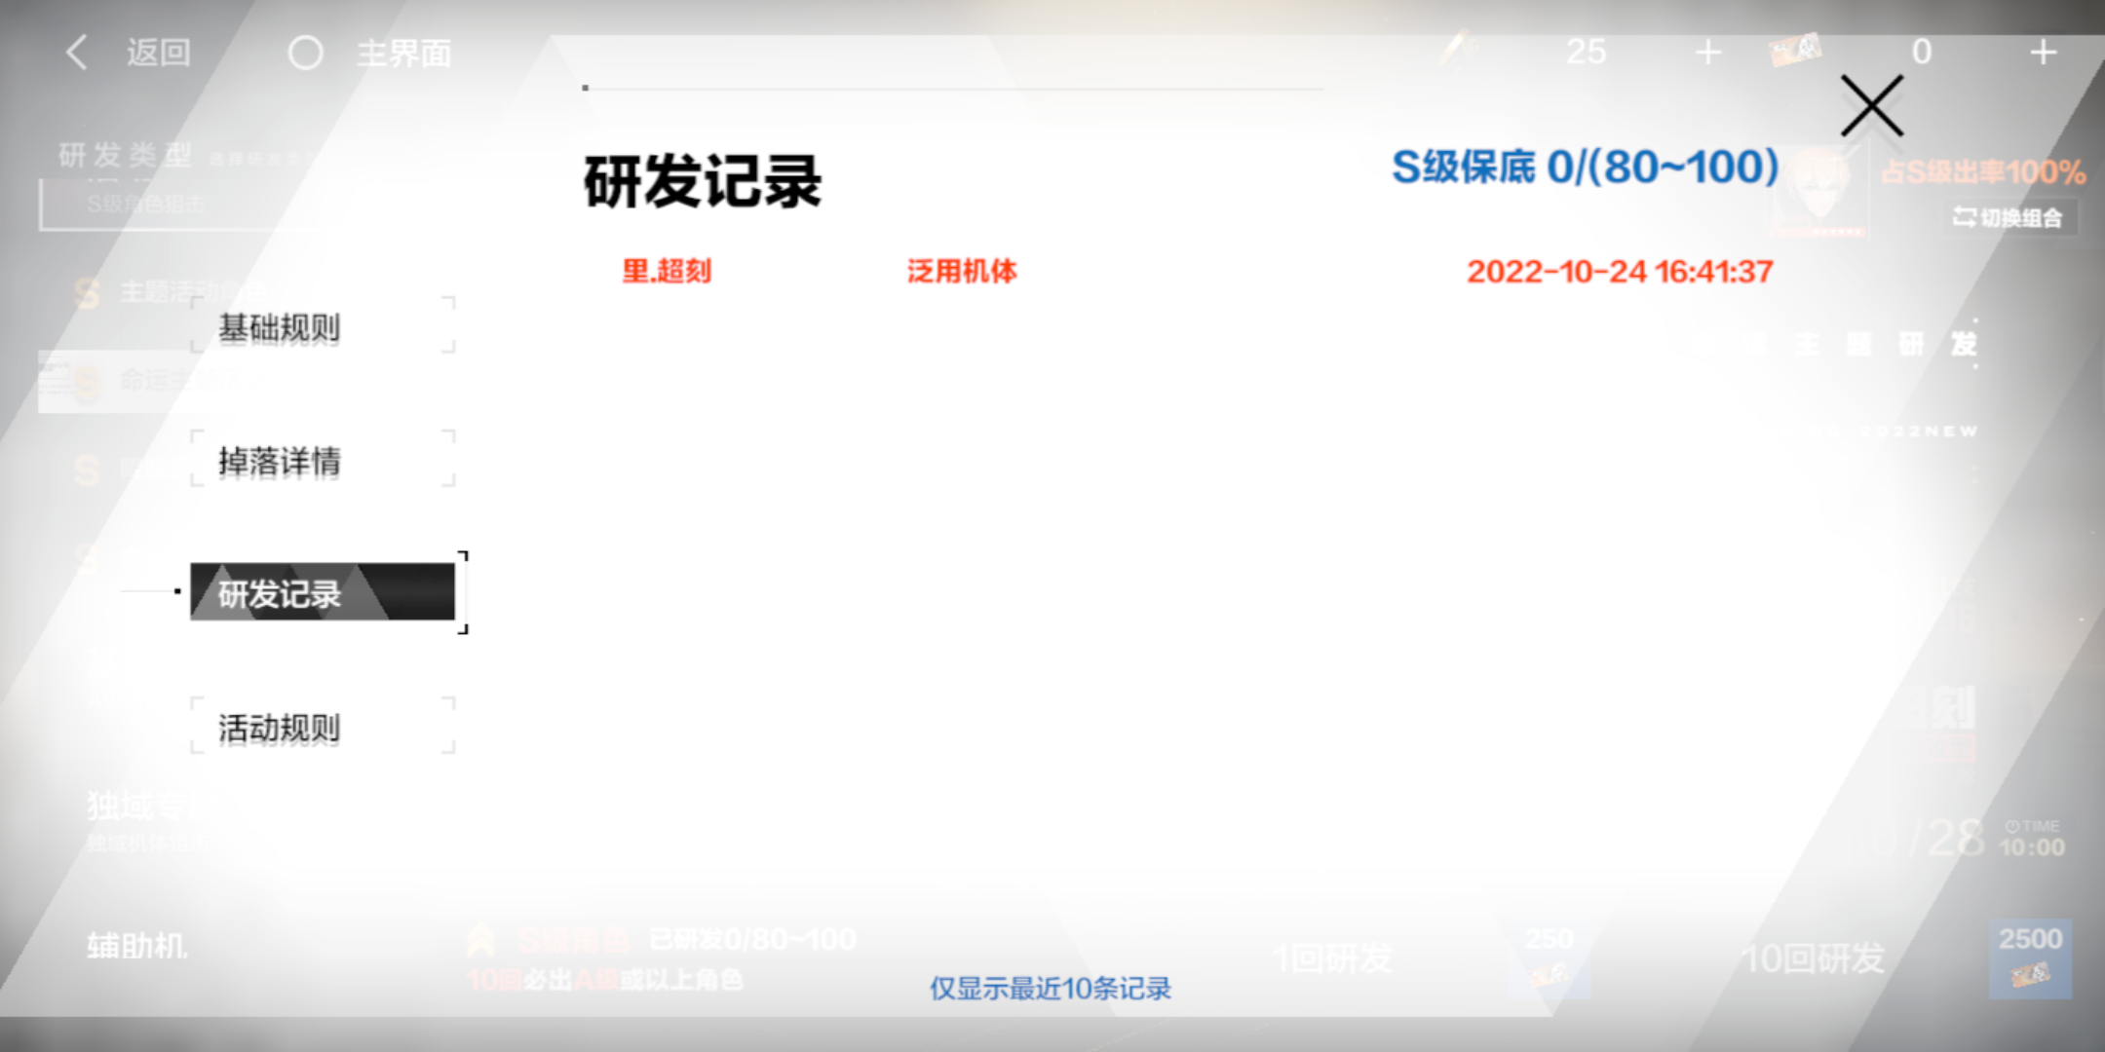Click the pen currency icon in top bar
Viewport: 2105px width, 1052px height.
[x=1458, y=49]
